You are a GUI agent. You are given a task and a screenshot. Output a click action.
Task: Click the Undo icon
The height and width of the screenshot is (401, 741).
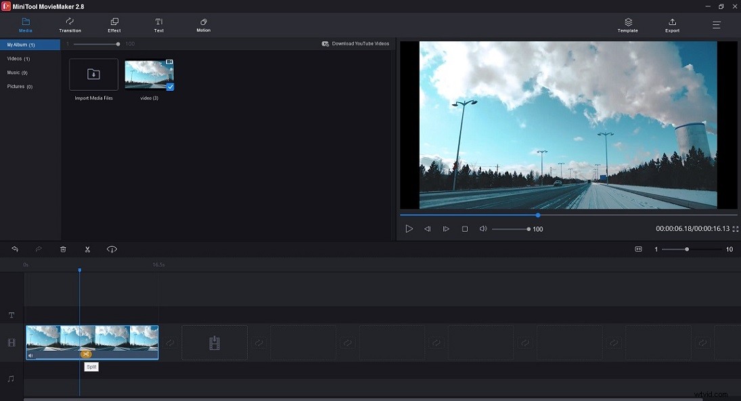point(14,249)
